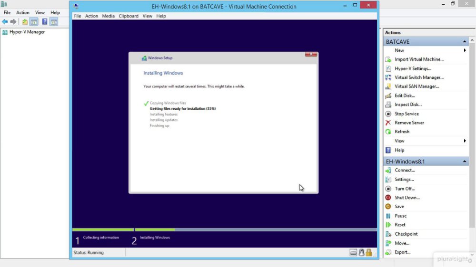Maximize the Virtual Machine Connection window
The image size is (476, 267).
(355, 5)
